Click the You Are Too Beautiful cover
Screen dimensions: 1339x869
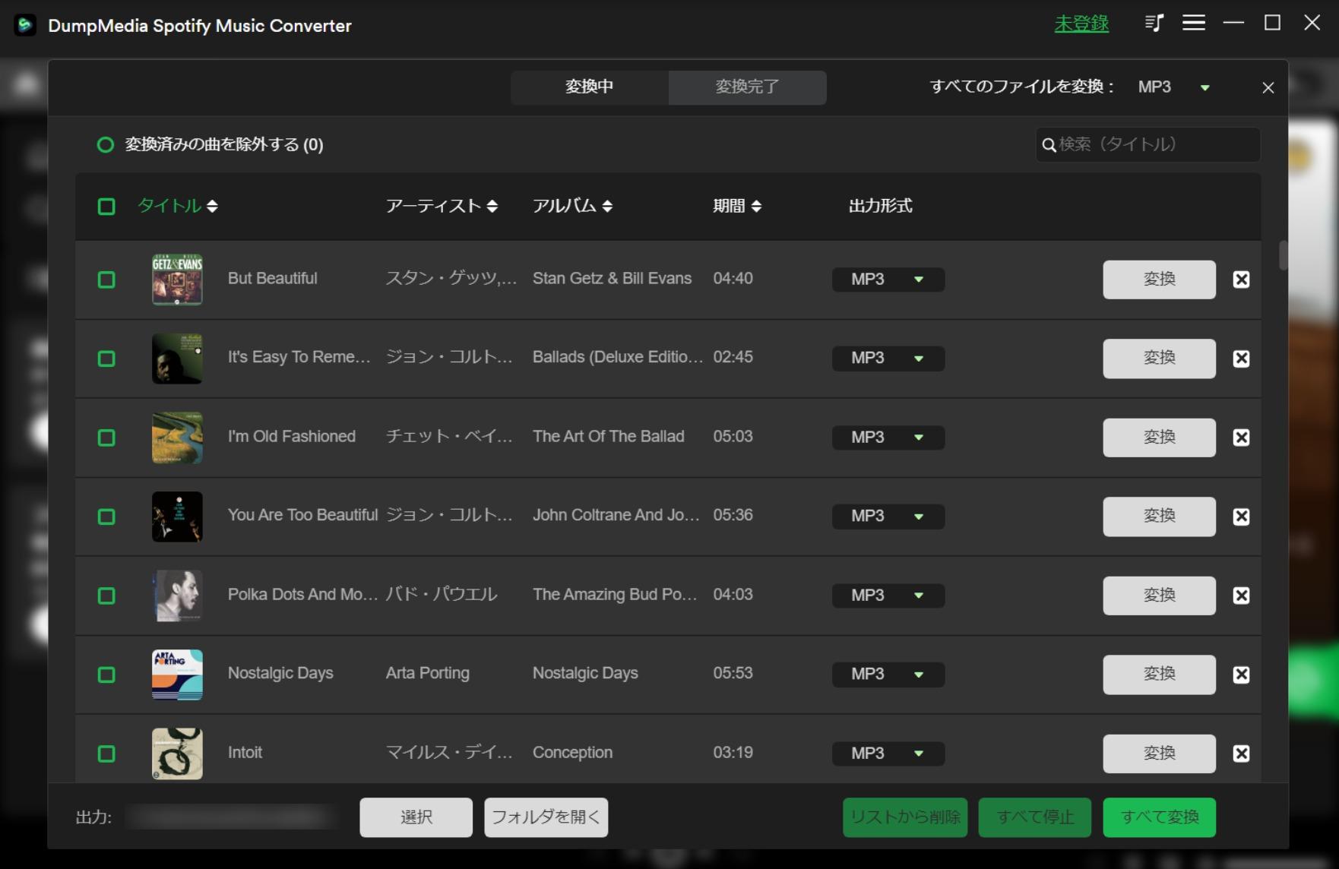(x=177, y=517)
